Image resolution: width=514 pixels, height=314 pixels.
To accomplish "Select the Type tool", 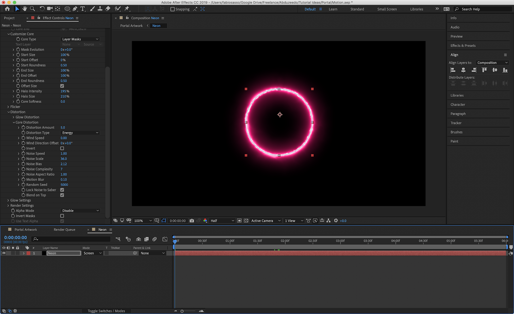I will (x=83, y=9).
